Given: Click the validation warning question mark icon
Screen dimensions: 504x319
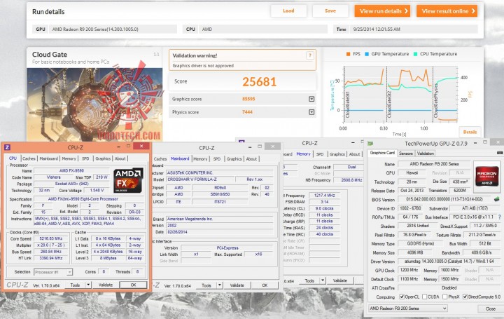Looking at the screenshot, I should (310, 55).
